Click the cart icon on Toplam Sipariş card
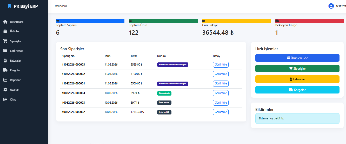 58,21
